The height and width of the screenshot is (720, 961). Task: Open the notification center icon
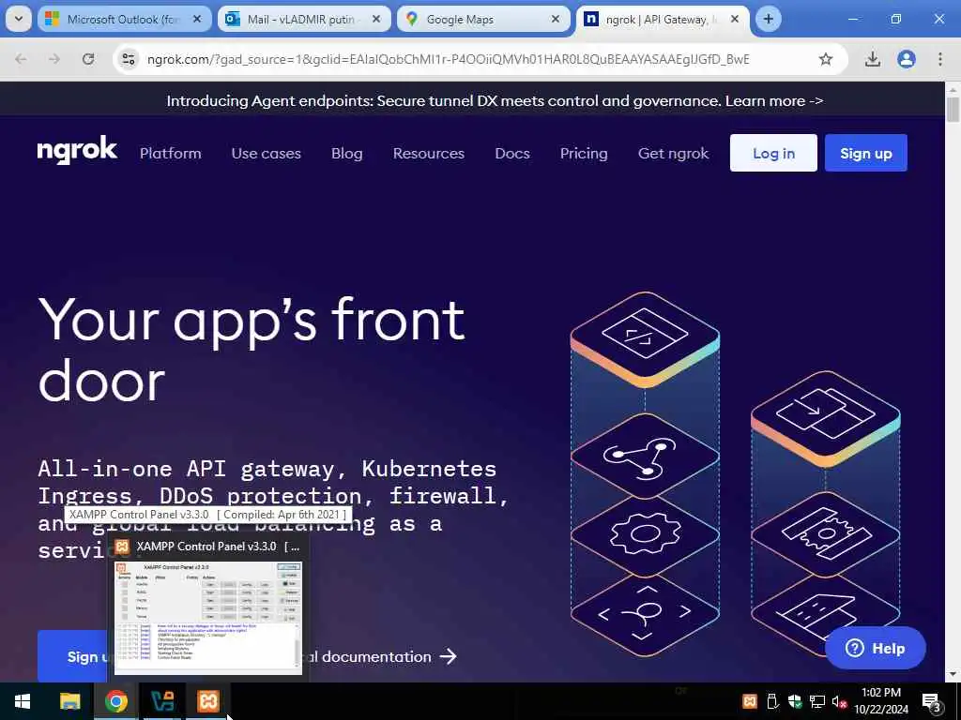(932, 702)
